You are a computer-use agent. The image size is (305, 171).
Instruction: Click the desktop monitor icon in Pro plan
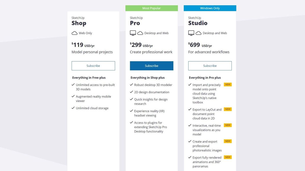click(x=133, y=33)
